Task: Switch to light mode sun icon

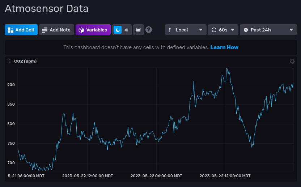Action: pyautogui.click(x=126, y=30)
